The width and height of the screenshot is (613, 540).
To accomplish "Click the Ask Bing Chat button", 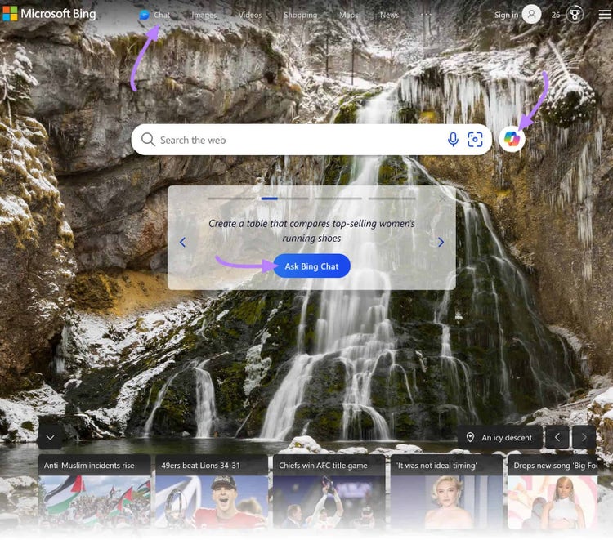I will pyautogui.click(x=311, y=266).
